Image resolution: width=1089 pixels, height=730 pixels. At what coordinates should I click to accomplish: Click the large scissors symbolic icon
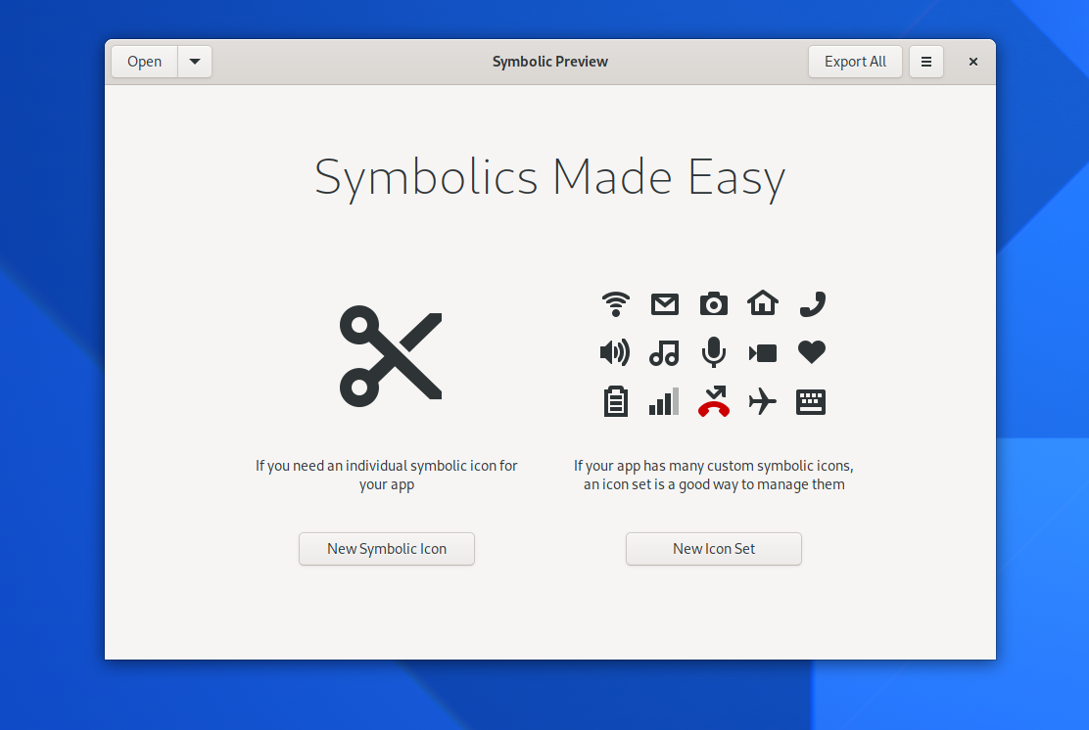coord(390,355)
